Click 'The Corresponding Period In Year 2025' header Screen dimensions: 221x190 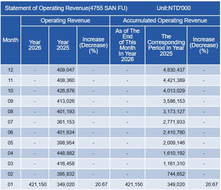coord(166,45)
